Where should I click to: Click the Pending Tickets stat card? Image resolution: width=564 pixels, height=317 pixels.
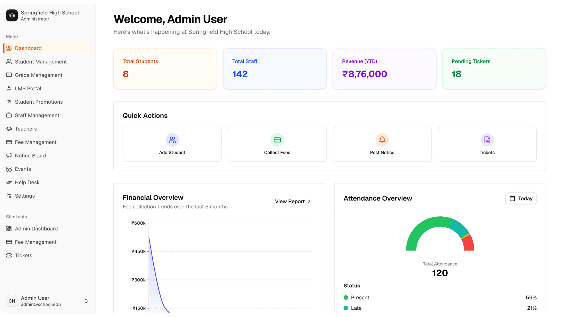pyautogui.click(x=494, y=69)
